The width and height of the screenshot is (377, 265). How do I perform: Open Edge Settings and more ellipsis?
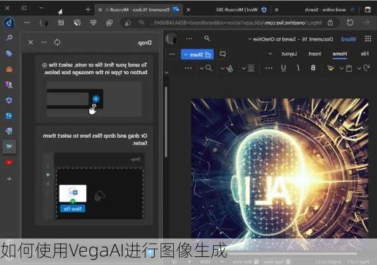(27, 23)
